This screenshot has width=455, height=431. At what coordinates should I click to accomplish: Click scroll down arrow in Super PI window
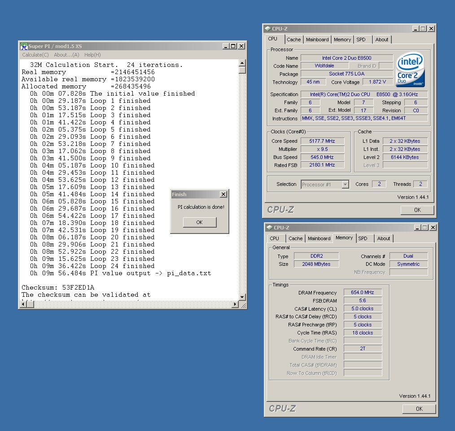click(242, 297)
